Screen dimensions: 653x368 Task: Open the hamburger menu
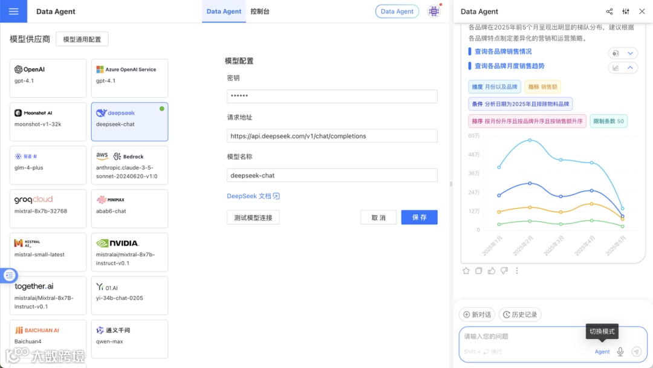click(13, 11)
